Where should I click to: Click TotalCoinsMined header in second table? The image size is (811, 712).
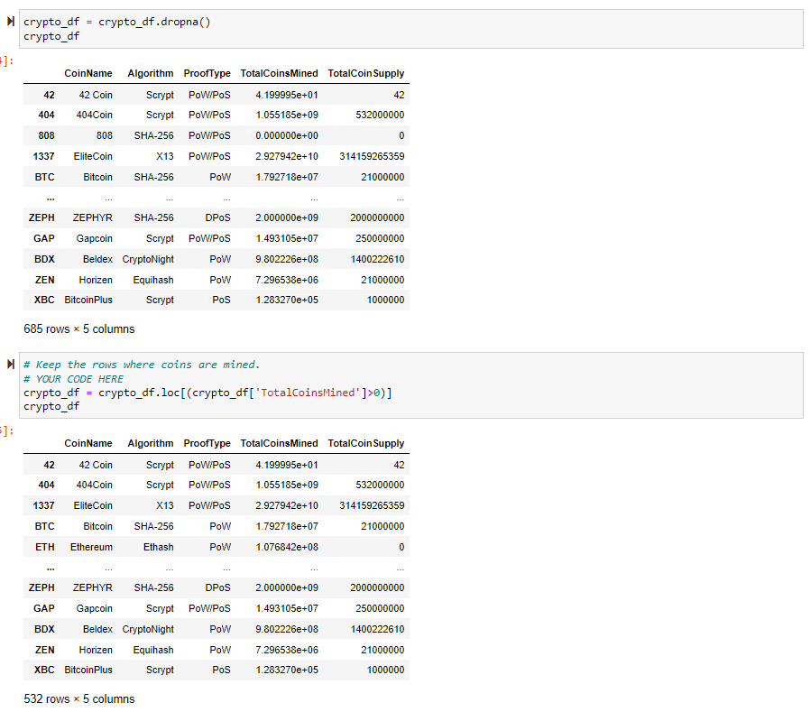(x=280, y=443)
